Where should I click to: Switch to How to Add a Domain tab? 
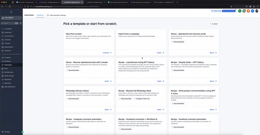pyautogui.click(x=118, y=2)
